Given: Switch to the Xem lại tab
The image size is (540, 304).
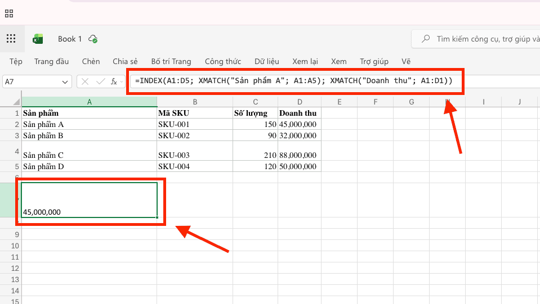Looking at the screenshot, I should coord(305,61).
